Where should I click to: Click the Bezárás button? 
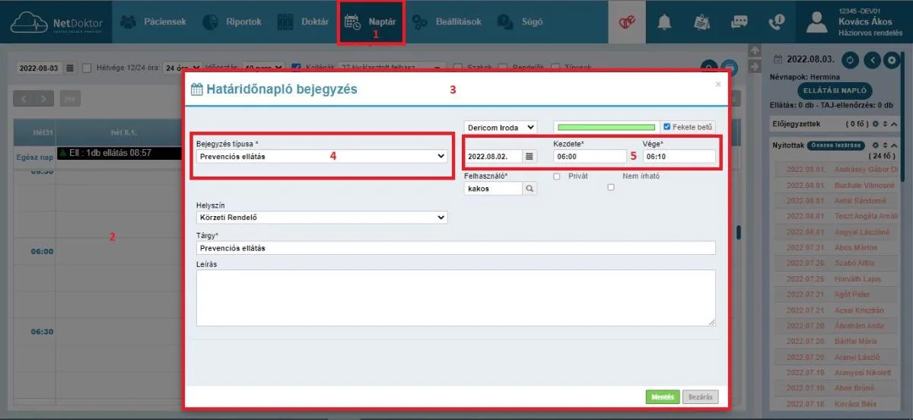pos(700,396)
